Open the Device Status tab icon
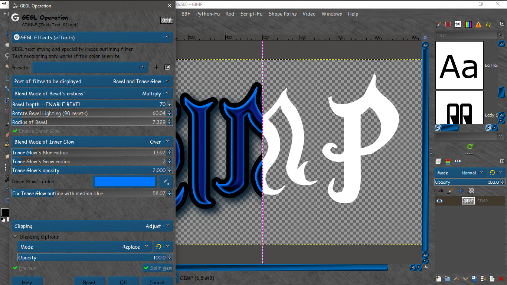The width and height of the screenshot is (507, 285). [448, 24]
